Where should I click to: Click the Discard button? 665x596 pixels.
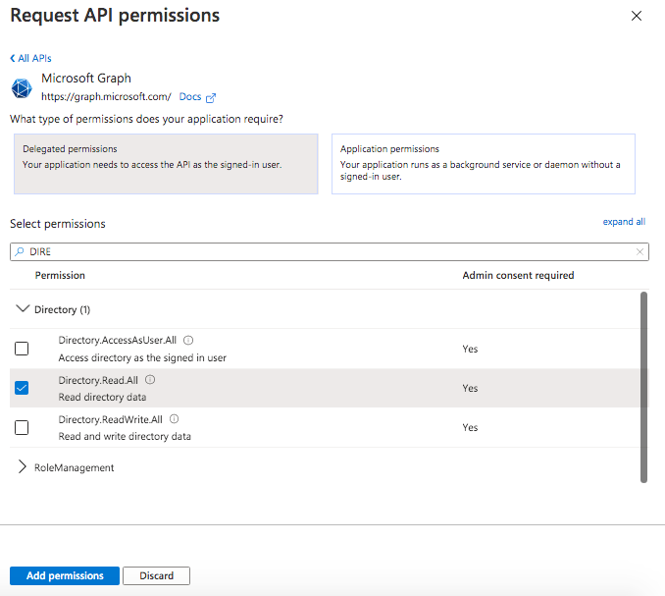157,575
